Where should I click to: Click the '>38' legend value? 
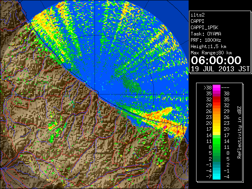208,88
